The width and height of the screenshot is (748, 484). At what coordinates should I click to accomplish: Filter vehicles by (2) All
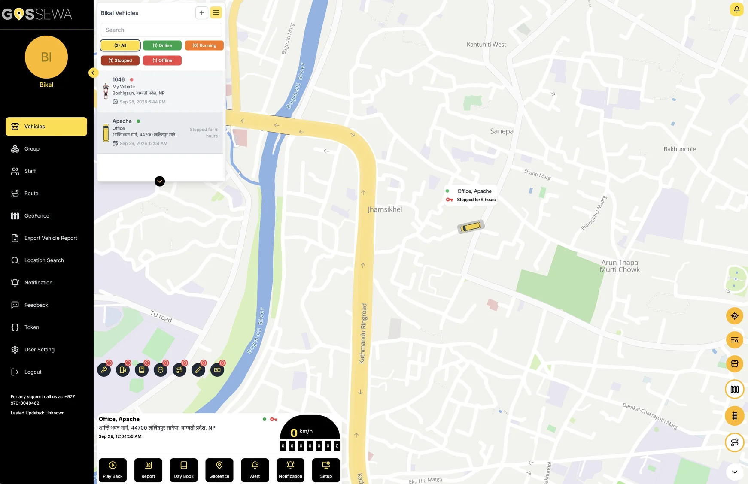tap(120, 45)
